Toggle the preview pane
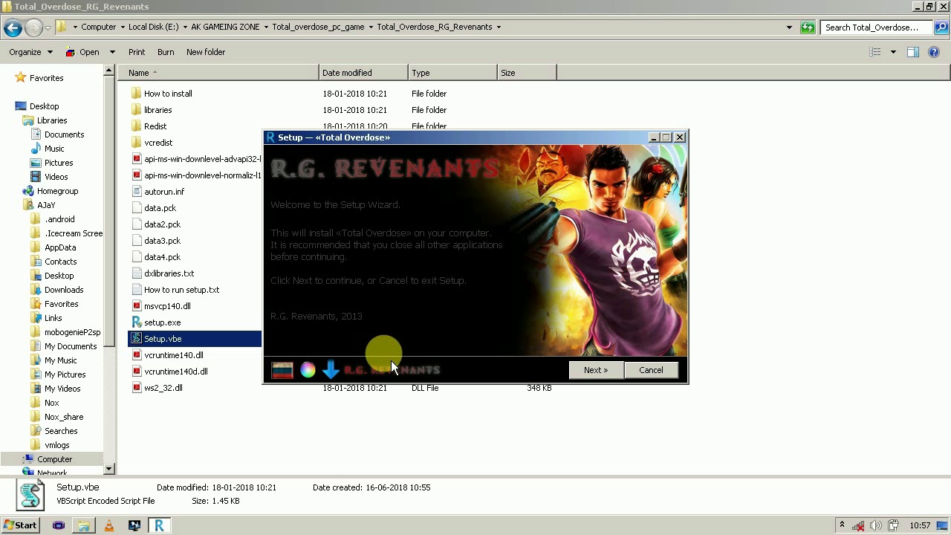 coord(913,52)
